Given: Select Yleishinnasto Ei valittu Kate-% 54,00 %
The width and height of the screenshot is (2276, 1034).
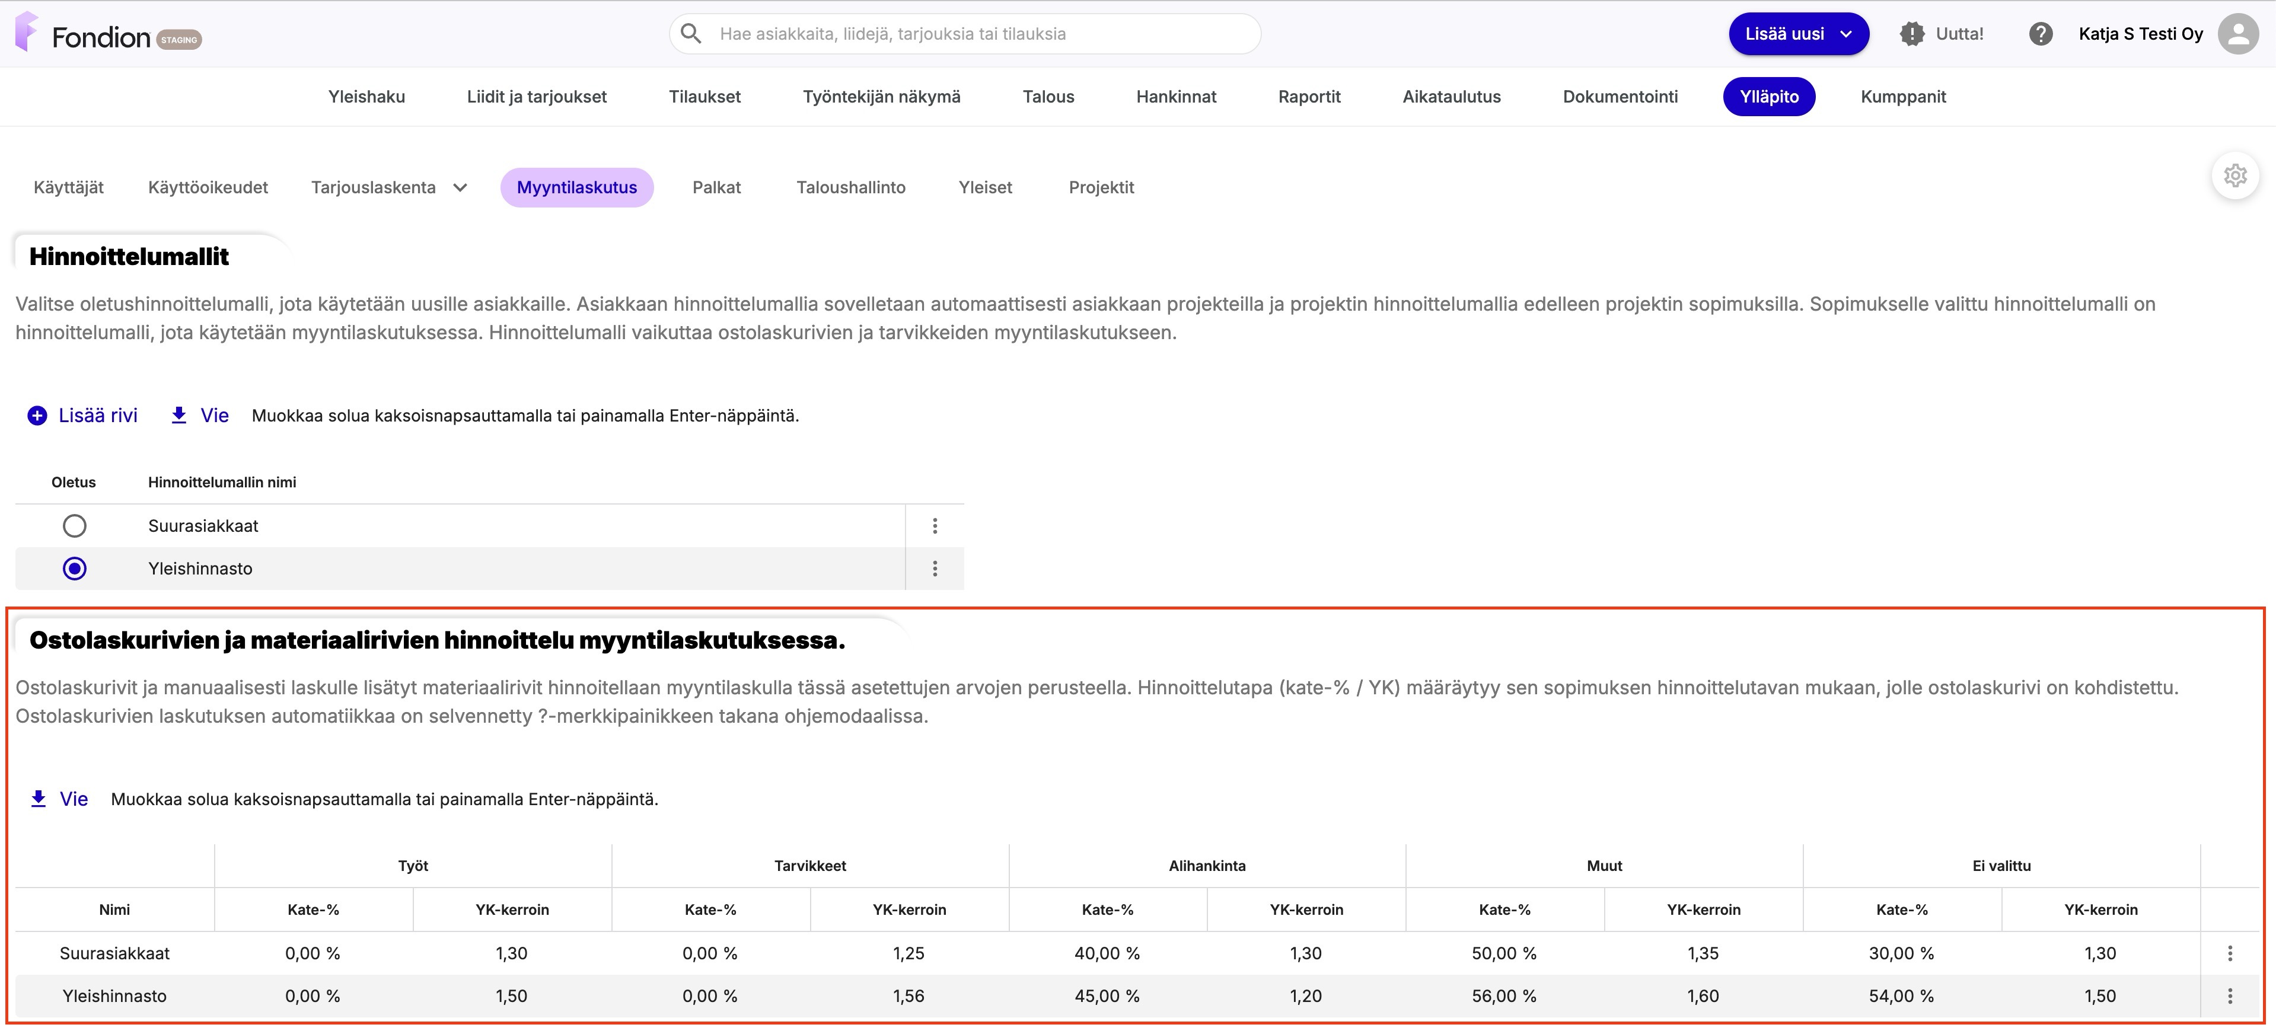Looking at the screenshot, I should [1901, 995].
